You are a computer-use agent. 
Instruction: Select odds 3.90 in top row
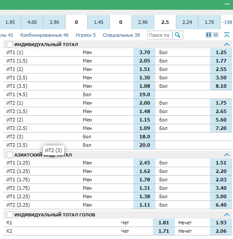(x=54, y=22)
